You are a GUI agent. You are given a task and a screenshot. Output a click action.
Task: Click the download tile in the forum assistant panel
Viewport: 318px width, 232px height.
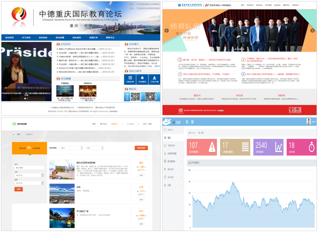pos(155,80)
